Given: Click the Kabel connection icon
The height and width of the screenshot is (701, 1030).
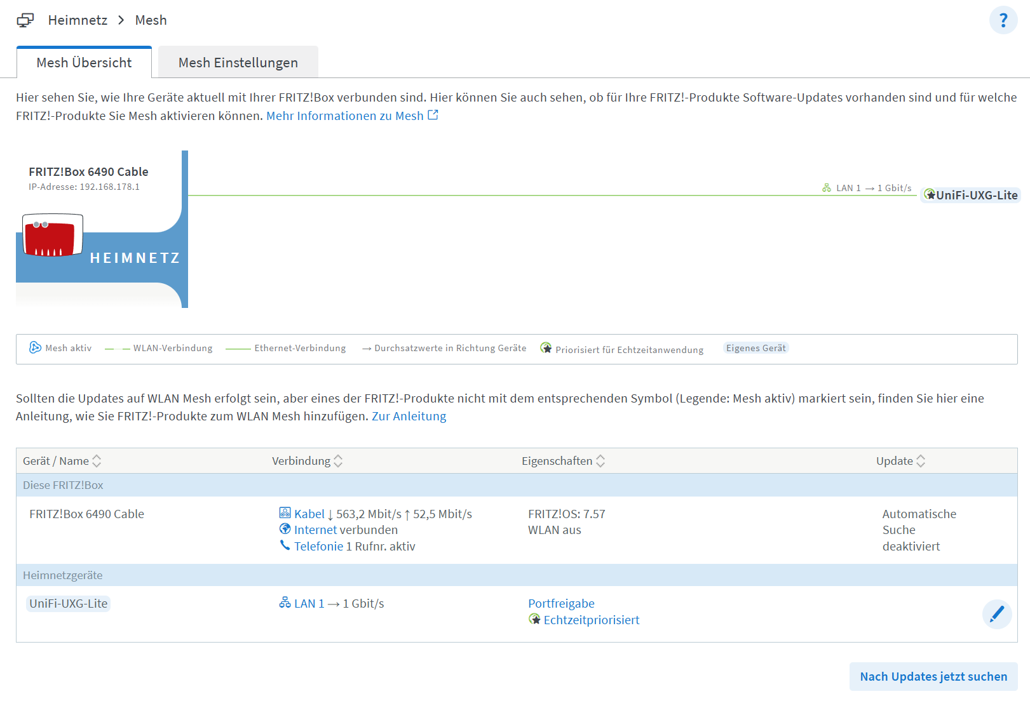Looking at the screenshot, I should click(x=285, y=512).
